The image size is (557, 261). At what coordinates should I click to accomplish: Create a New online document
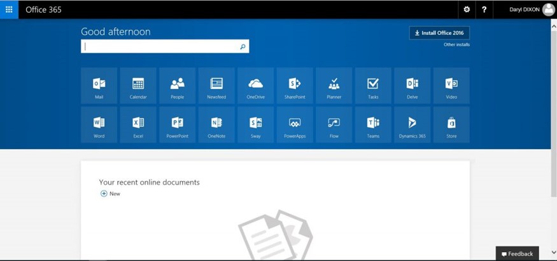click(x=111, y=194)
